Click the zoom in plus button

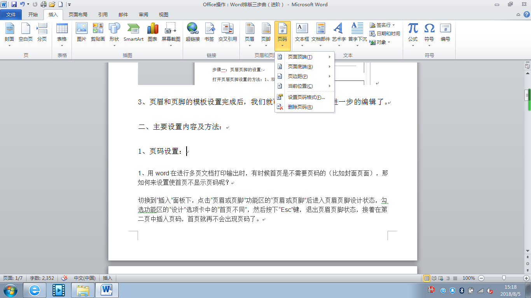click(x=526, y=278)
